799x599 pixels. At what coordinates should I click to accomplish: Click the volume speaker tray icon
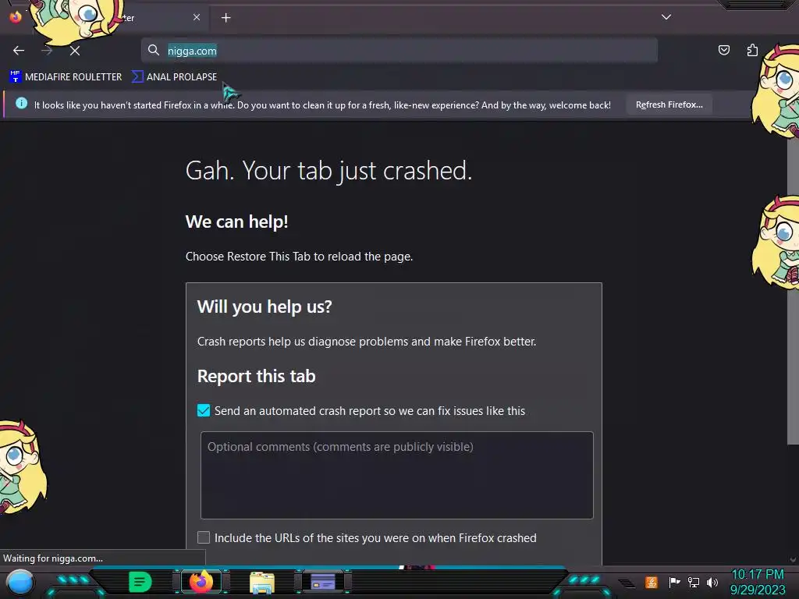tap(712, 582)
